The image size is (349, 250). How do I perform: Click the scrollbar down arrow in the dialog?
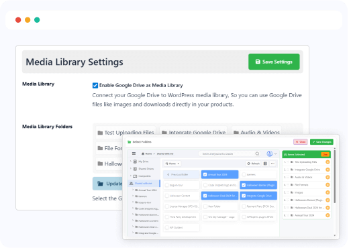(336, 236)
